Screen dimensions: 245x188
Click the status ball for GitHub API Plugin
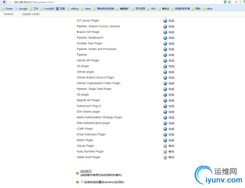click(165, 60)
